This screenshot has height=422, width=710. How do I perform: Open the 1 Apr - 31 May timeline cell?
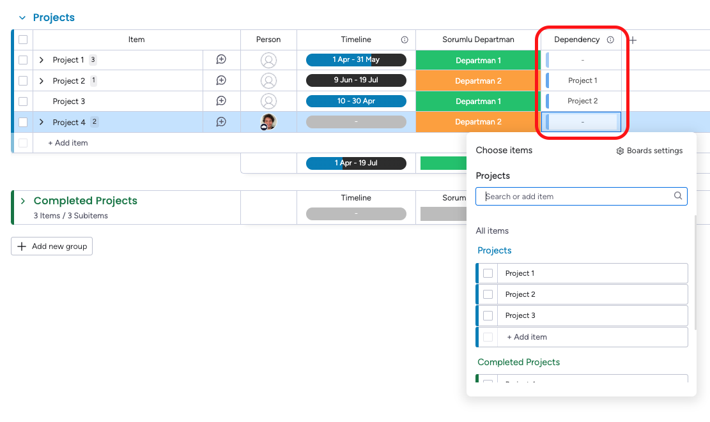356,60
